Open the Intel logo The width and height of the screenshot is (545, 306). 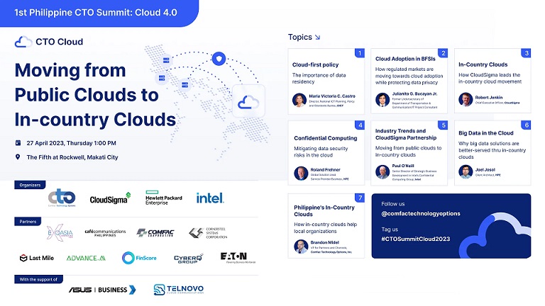click(x=210, y=198)
